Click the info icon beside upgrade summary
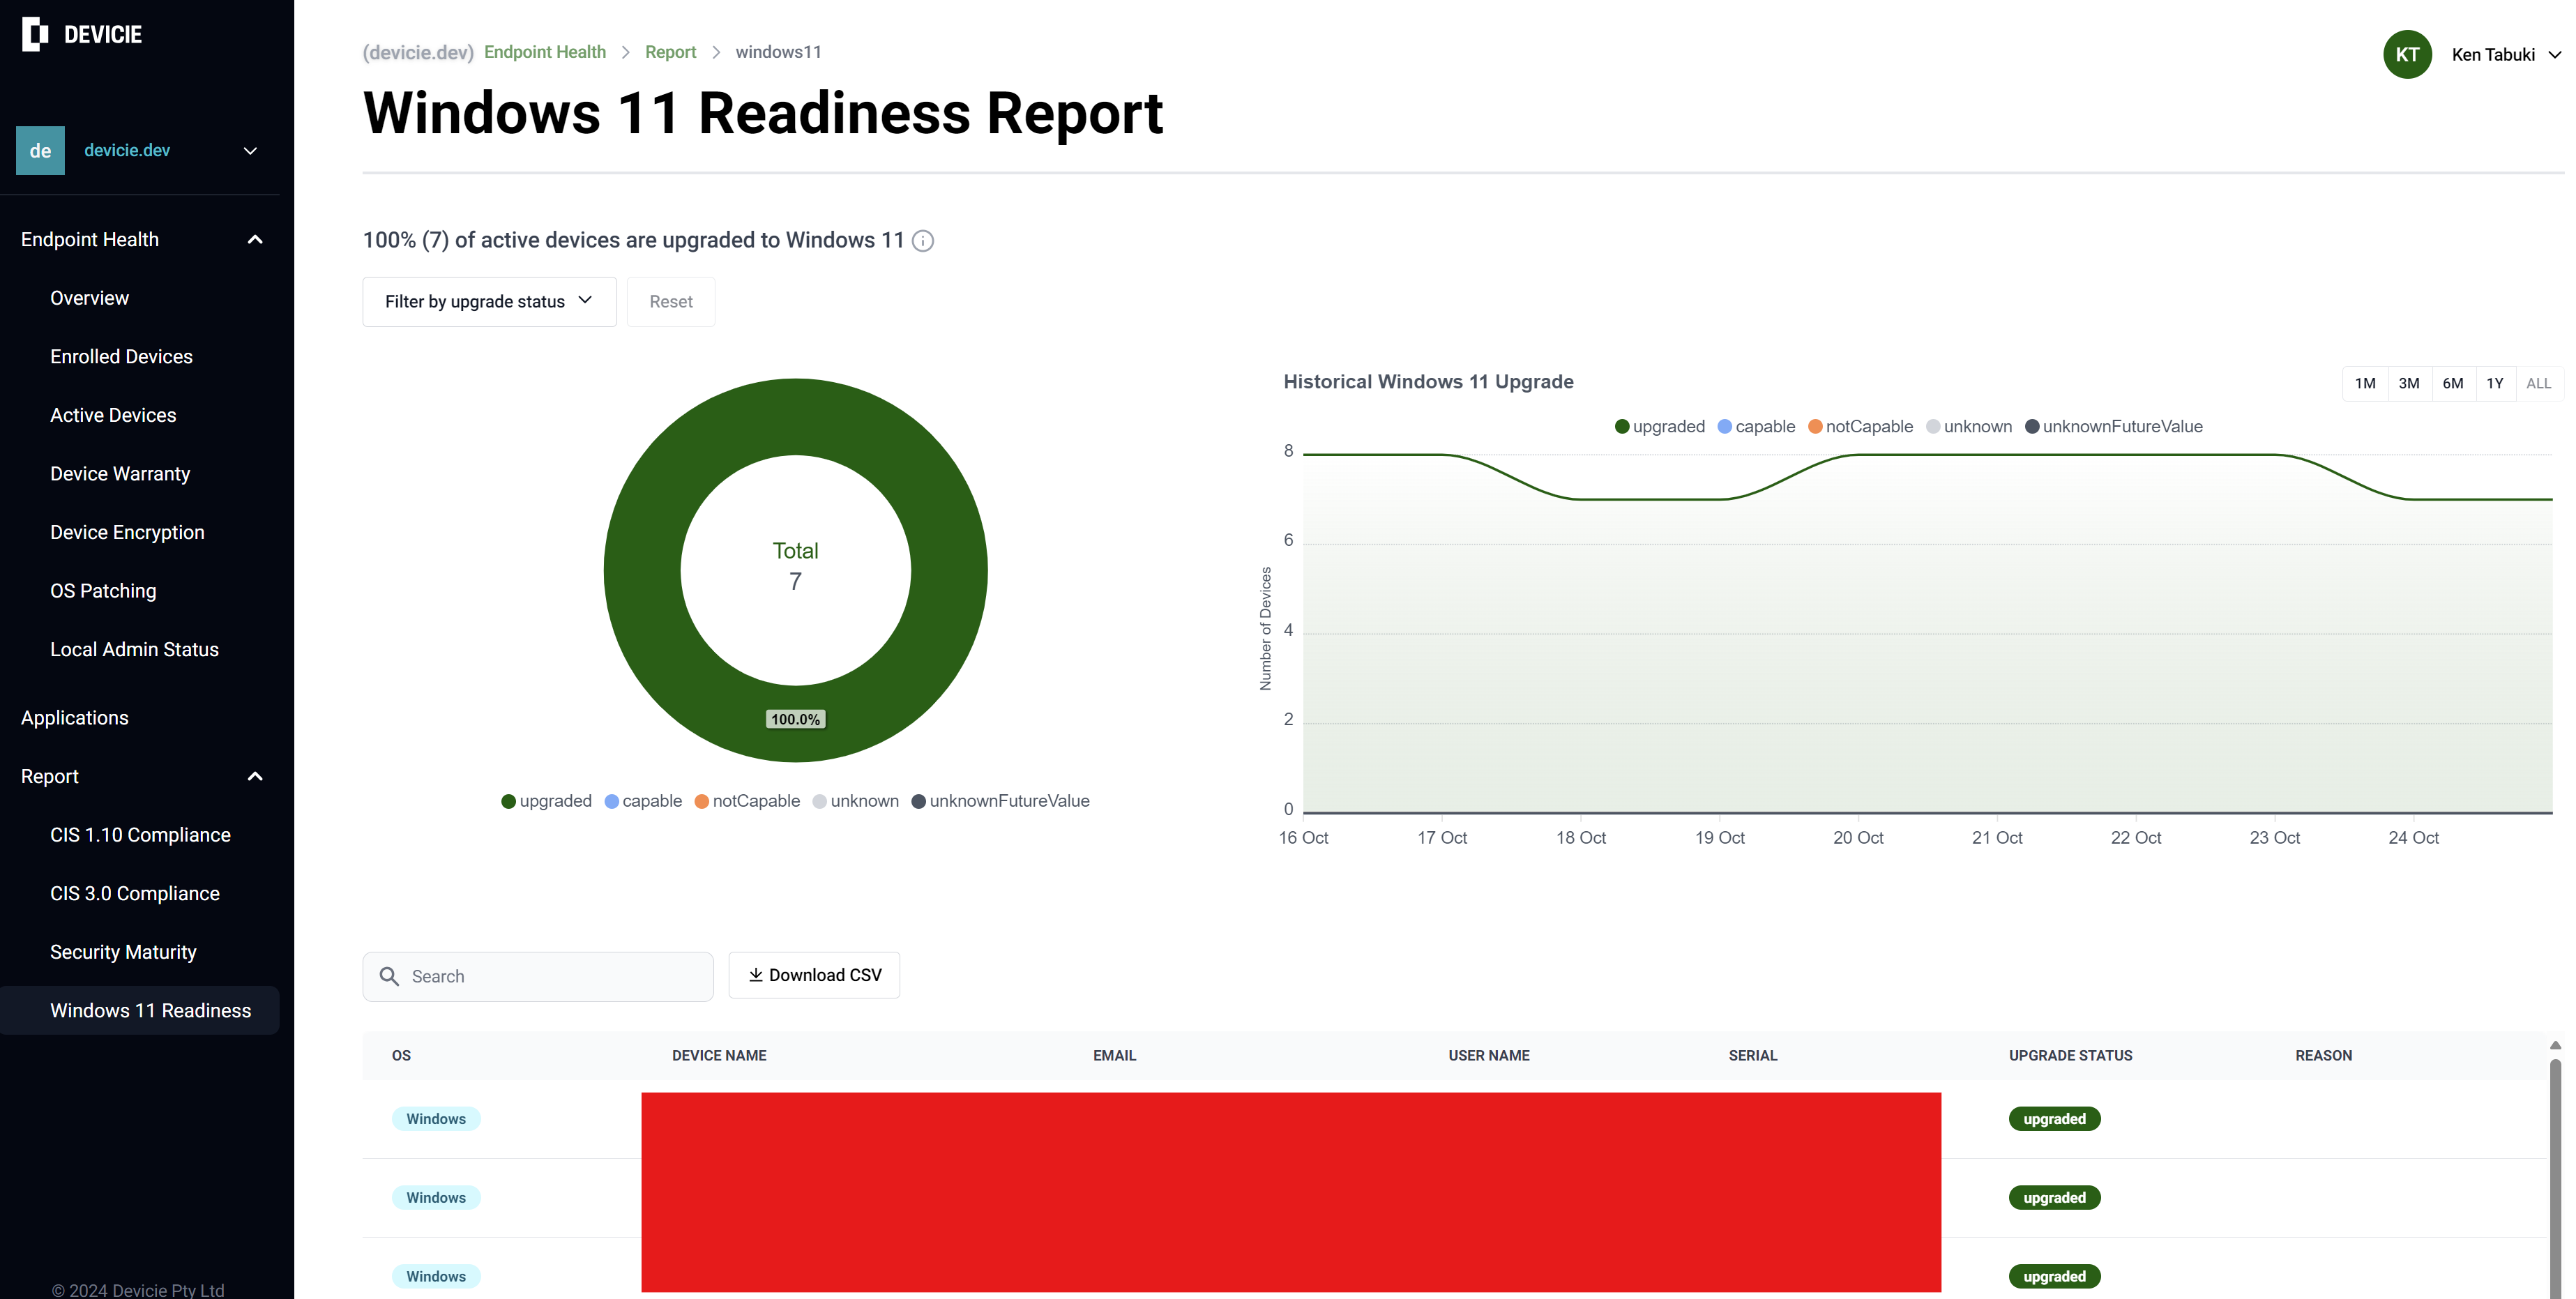This screenshot has width=2576, height=1299. tap(923, 241)
